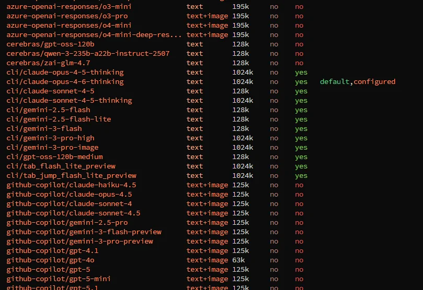
Task: Click the cli/claude-opus-4-6-thinking model name
Action: [65, 82]
